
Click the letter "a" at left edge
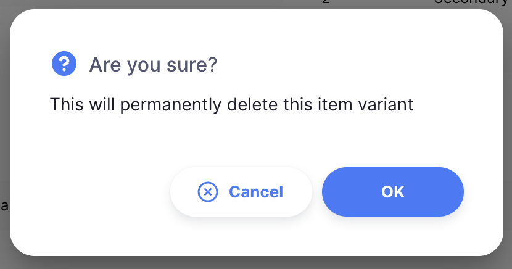[x=4, y=206]
